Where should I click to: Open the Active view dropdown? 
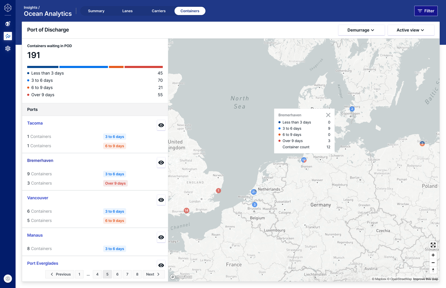pyautogui.click(x=411, y=30)
